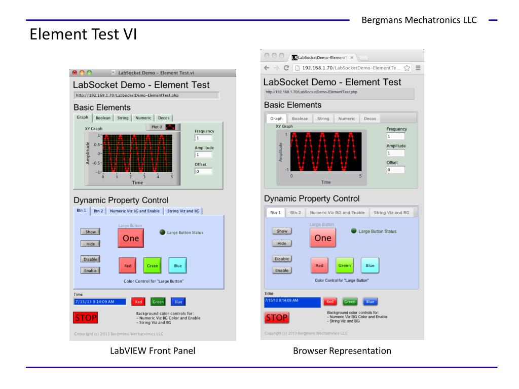Toggle the large One button in LabVIEW panel
This screenshot has height=389, width=519.
(x=131, y=238)
